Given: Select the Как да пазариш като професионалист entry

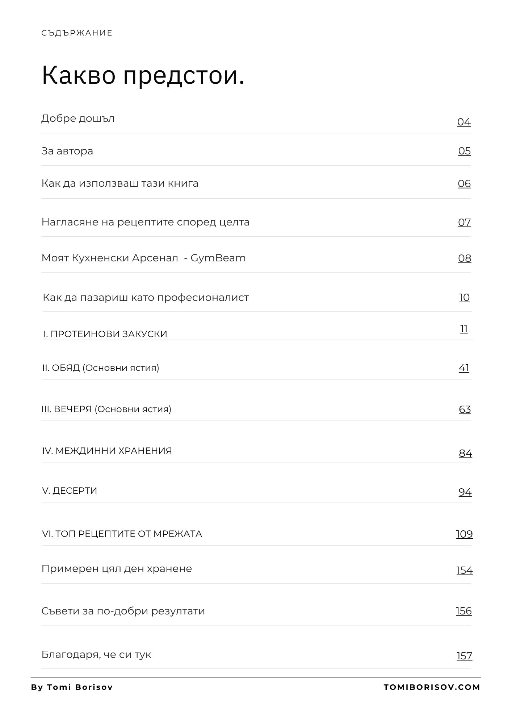Looking at the screenshot, I should 146,298.
